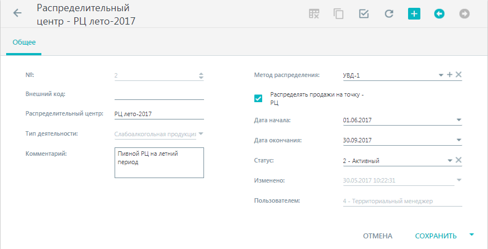The image size is (488, 249).
Task: Go to the previous record
Action: tap(439, 13)
